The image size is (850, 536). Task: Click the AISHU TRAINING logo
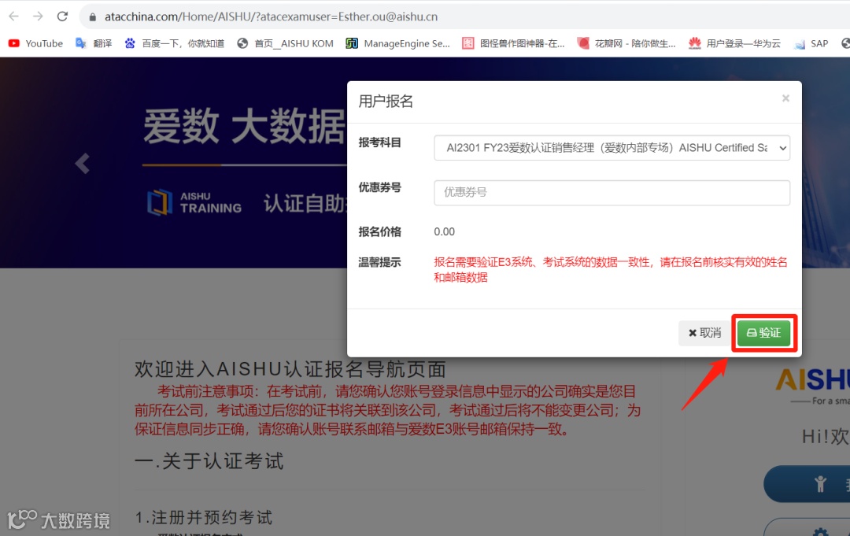coord(194,202)
